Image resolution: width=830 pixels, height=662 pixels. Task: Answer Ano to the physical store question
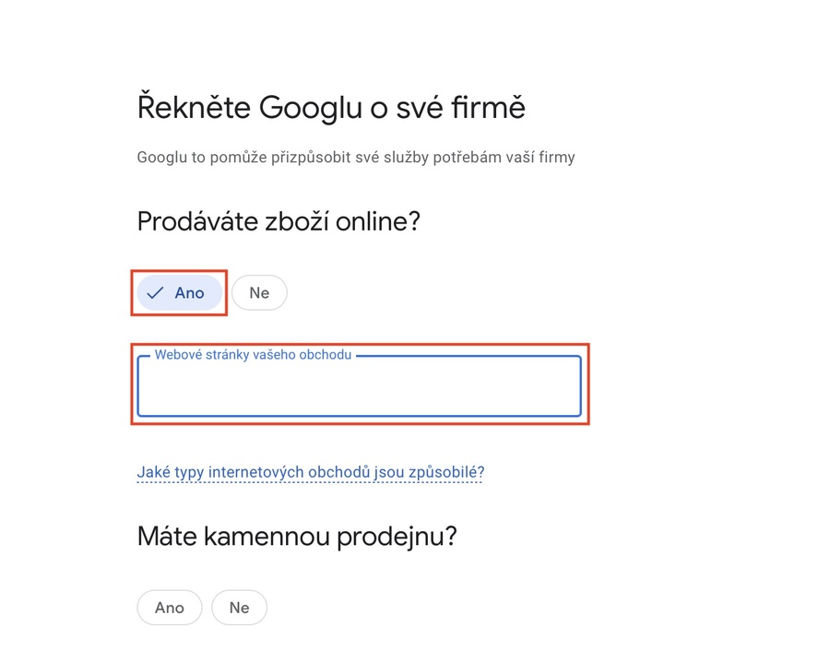pyautogui.click(x=170, y=608)
